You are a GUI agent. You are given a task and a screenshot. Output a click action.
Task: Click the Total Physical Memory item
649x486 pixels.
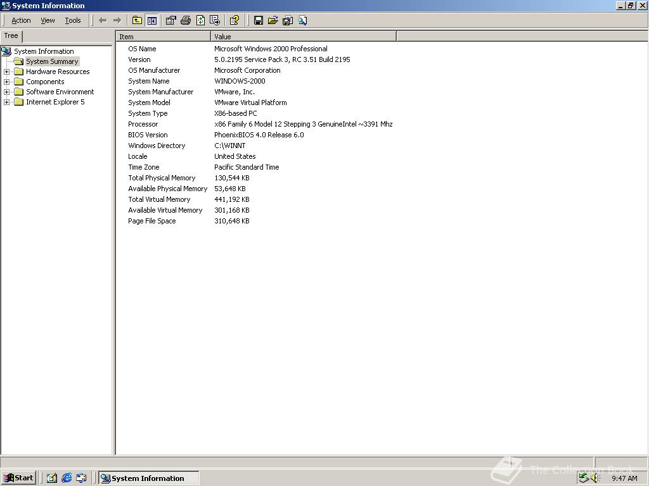click(x=162, y=178)
